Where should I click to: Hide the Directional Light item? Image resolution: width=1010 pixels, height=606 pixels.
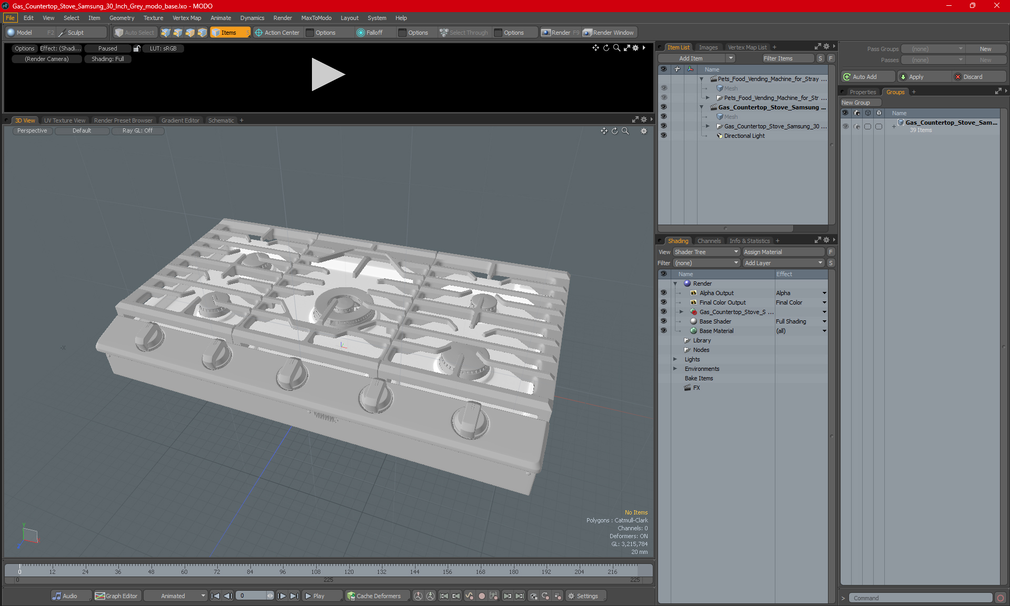point(663,136)
